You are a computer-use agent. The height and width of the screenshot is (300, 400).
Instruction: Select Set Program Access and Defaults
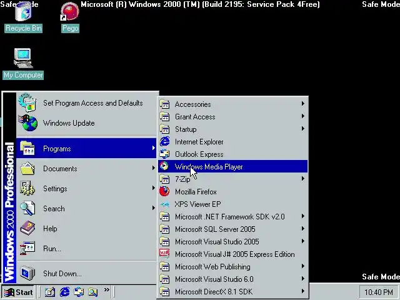click(x=86, y=102)
